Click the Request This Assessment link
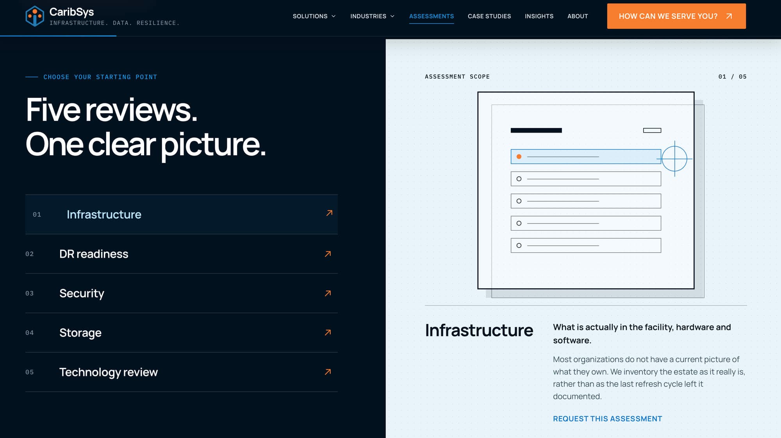The height and width of the screenshot is (438, 781). [608, 418]
